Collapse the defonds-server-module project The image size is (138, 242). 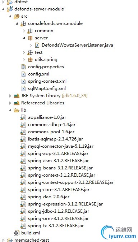[x=3, y=9]
